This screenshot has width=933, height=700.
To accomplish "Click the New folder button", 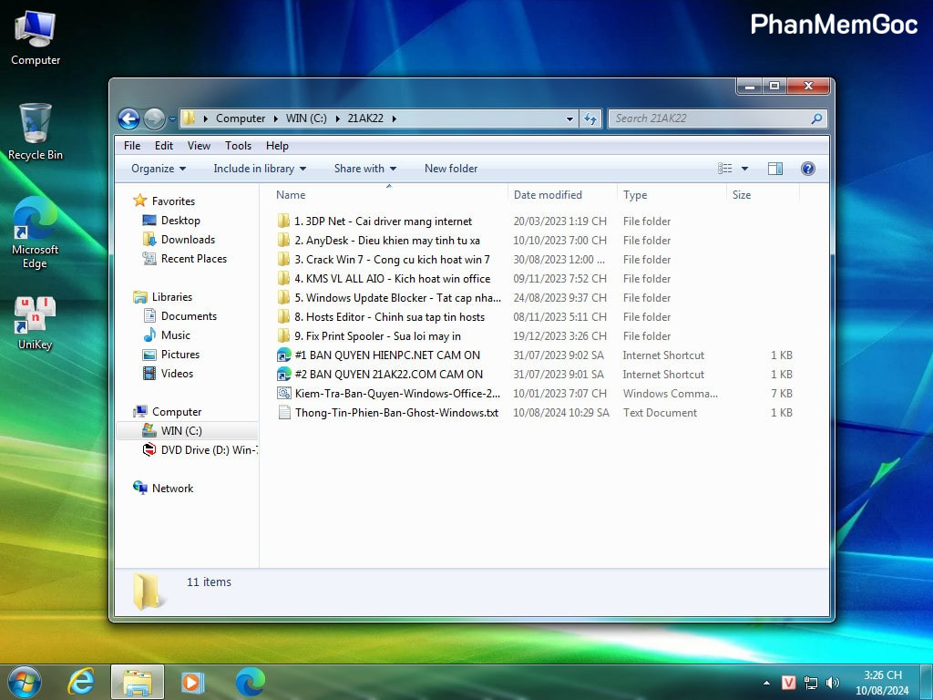I will pyautogui.click(x=451, y=169).
